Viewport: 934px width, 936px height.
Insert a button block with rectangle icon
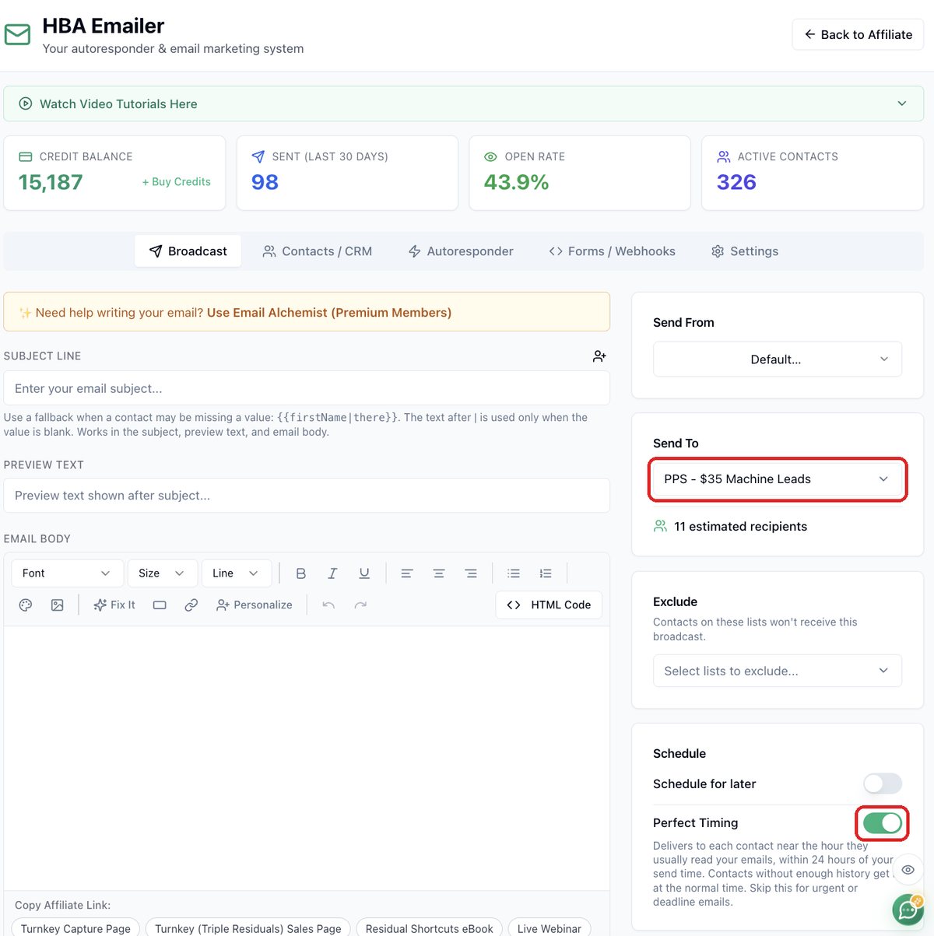[160, 605]
